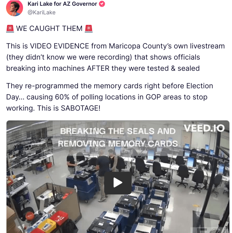Click the right red siren emoji
Image resolution: width=232 pixels, height=233 pixels.
(x=89, y=29)
